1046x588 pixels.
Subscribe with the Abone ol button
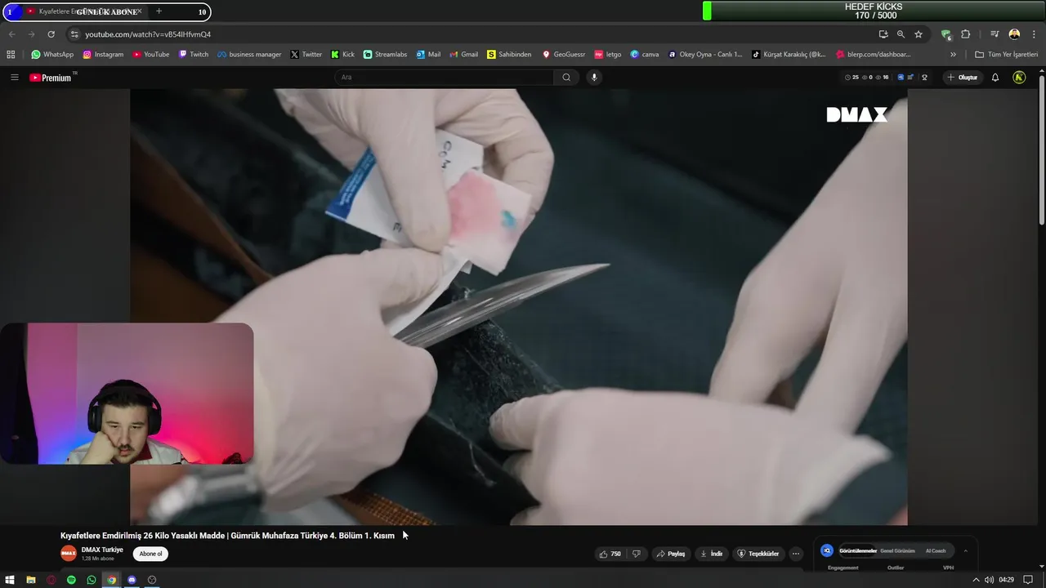click(x=150, y=554)
